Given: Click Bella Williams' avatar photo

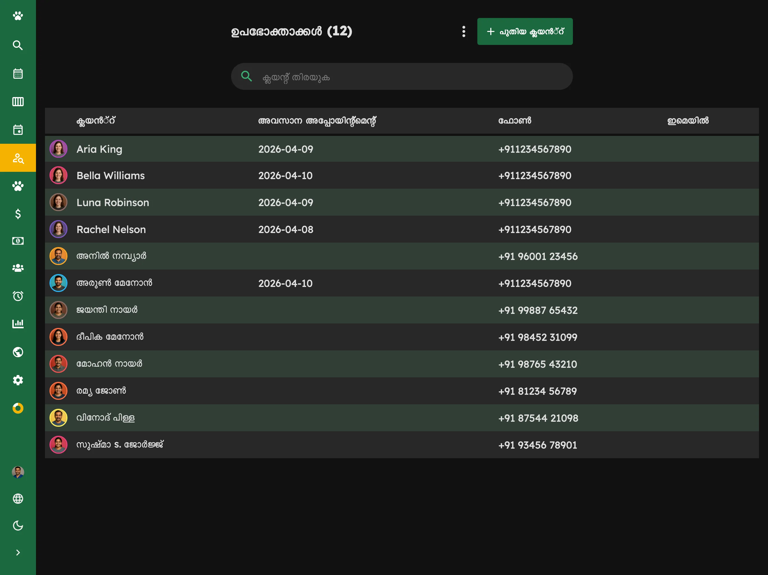Looking at the screenshot, I should click(58, 175).
